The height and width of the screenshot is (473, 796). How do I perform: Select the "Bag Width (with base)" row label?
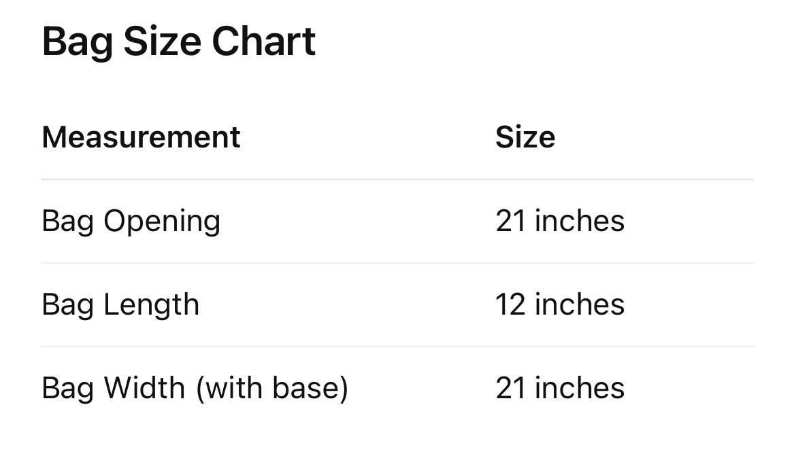coord(195,389)
